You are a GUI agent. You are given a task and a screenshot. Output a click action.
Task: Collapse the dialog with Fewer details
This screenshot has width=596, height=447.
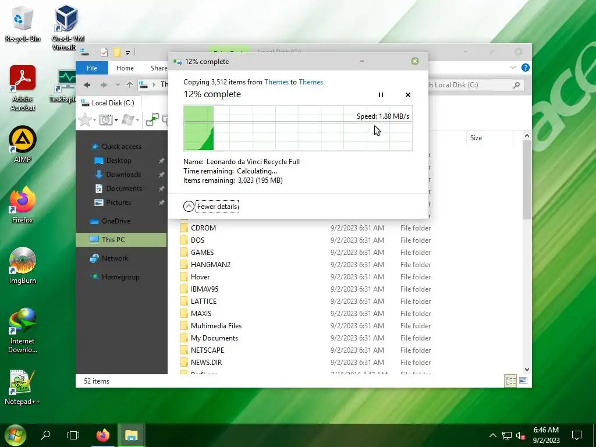pyautogui.click(x=211, y=207)
